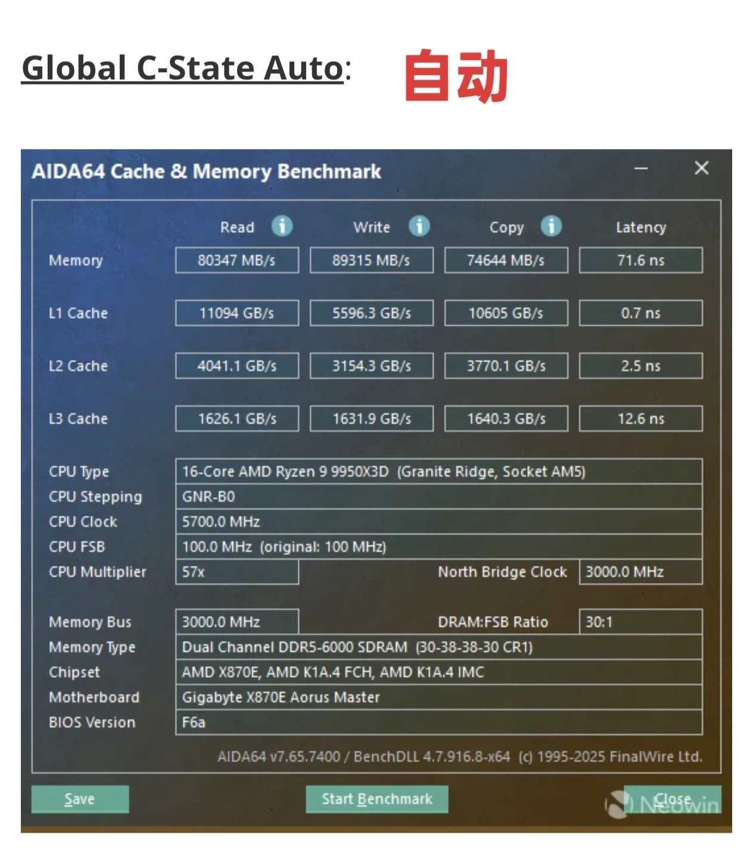The width and height of the screenshot is (753, 859).
Task: Click the info icon next to Write
Action: pos(419,227)
